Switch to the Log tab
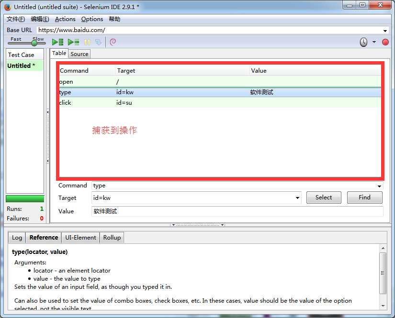 click(x=17, y=238)
